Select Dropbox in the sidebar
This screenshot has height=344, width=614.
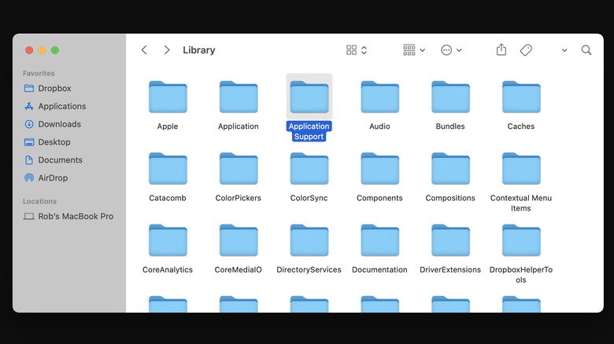pos(54,89)
